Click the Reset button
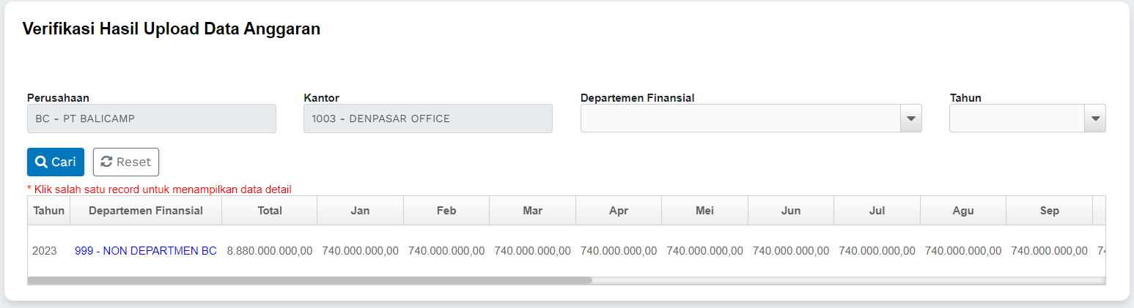The image size is (1134, 308). [126, 162]
